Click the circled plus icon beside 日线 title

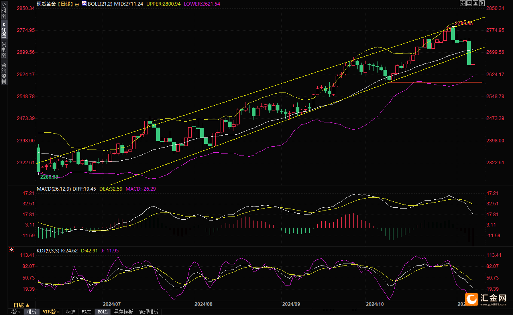[77, 4]
